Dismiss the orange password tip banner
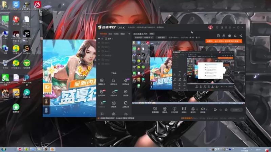The width and height of the screenshot is (271, 152). 240,41
